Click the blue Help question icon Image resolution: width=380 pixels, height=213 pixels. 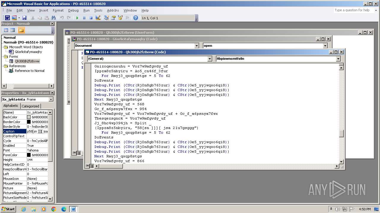136,18
